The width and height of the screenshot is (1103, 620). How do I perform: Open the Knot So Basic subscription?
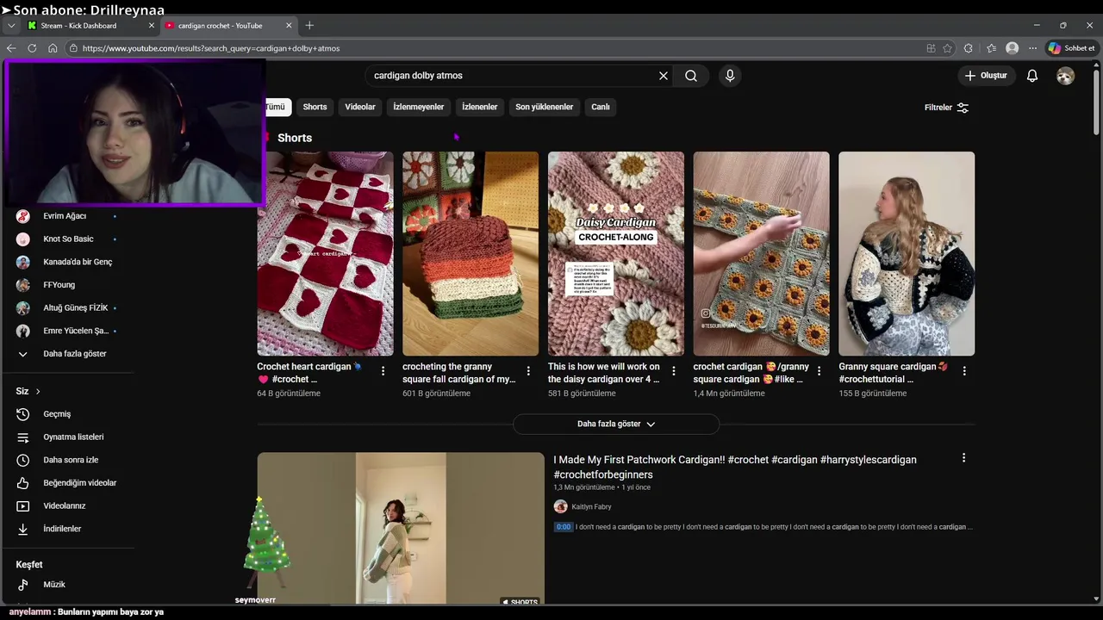coord(67,239)
